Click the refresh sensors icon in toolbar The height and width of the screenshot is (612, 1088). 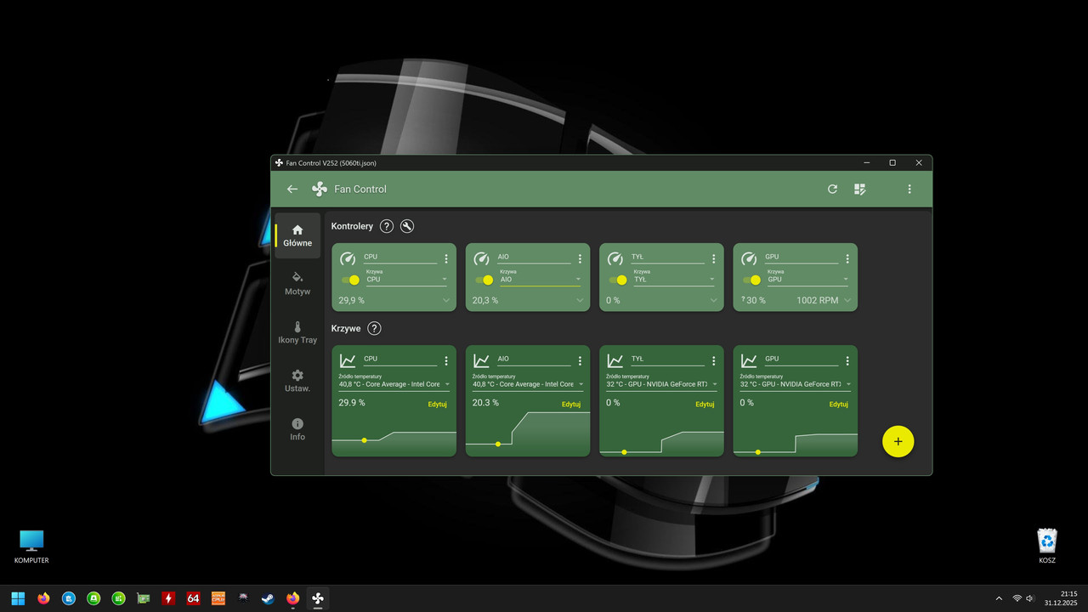[x=832, y=189]
